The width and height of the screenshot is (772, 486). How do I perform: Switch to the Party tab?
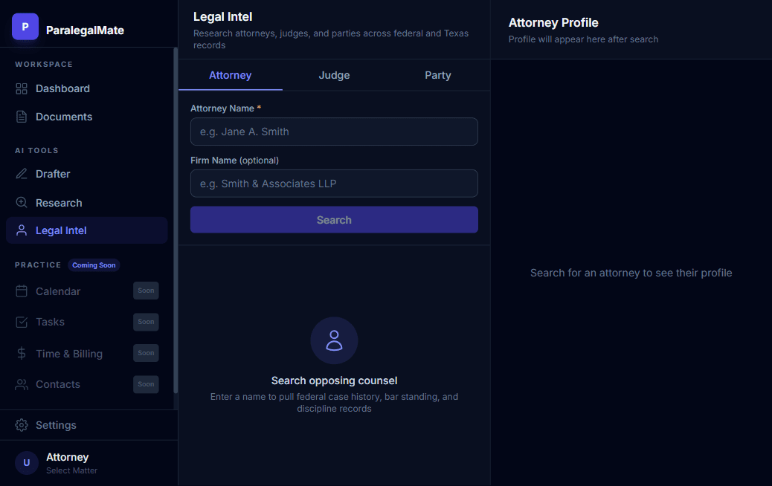pos(437,75)
